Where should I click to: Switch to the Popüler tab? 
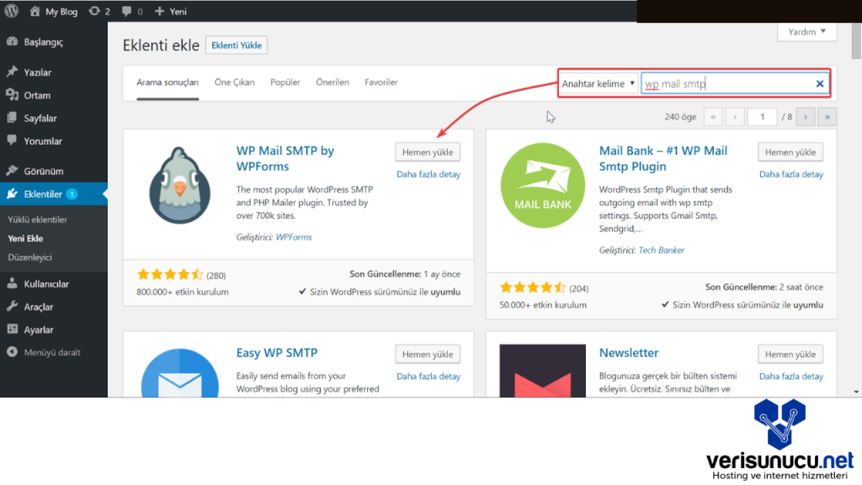285,83
